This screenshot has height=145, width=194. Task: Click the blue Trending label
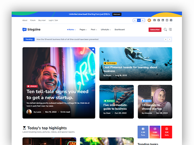coord(29,39)
